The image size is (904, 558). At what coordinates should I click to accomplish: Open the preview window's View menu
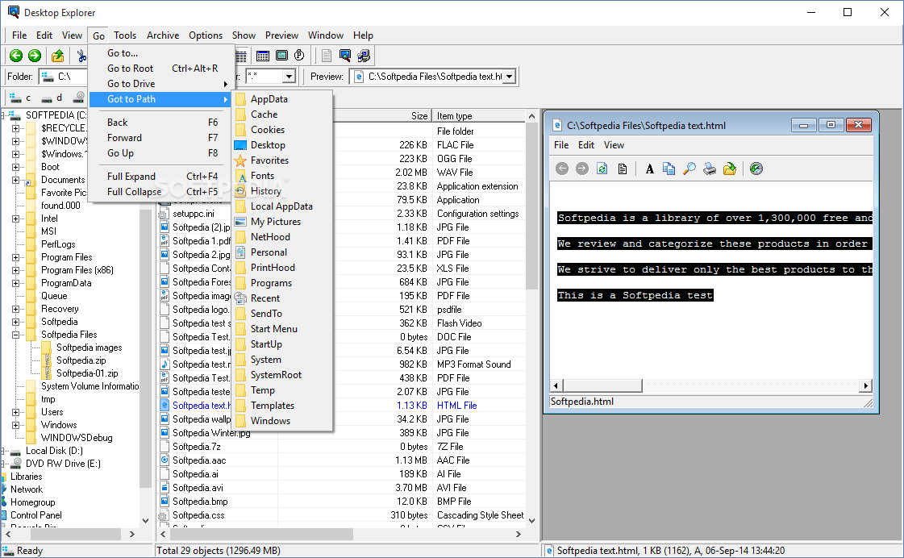[x=614, y=145]
